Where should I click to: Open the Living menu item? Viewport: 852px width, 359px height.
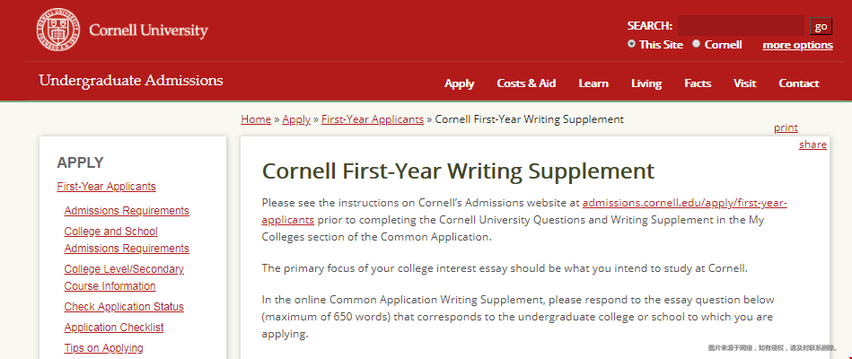[646, 83]
